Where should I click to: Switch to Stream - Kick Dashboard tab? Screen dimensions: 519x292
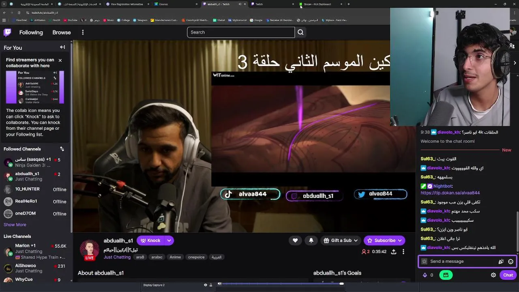tap(320, 4)
